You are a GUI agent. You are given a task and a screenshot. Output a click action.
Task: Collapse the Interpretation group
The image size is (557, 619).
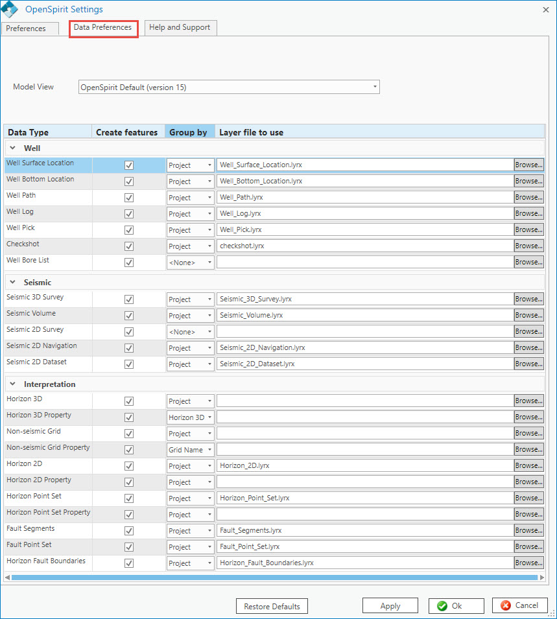[x=12, y=384]
